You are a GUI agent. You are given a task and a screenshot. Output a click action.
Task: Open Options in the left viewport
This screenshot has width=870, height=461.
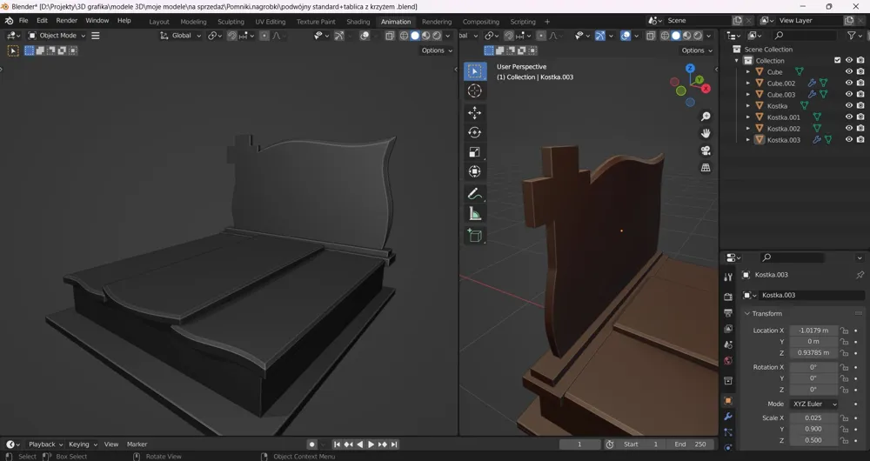437,50
